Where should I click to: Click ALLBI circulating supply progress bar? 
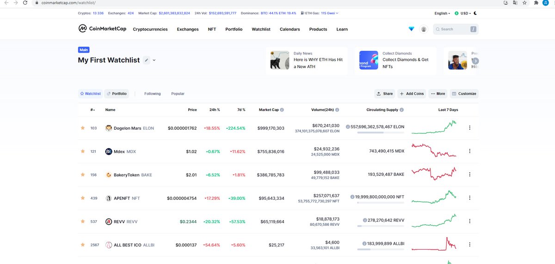(x=381, y=250)
